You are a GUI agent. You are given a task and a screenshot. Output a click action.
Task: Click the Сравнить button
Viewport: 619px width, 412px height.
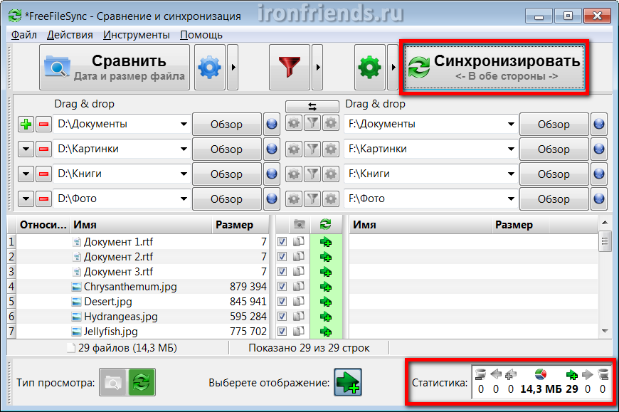[x=115, y=68]
